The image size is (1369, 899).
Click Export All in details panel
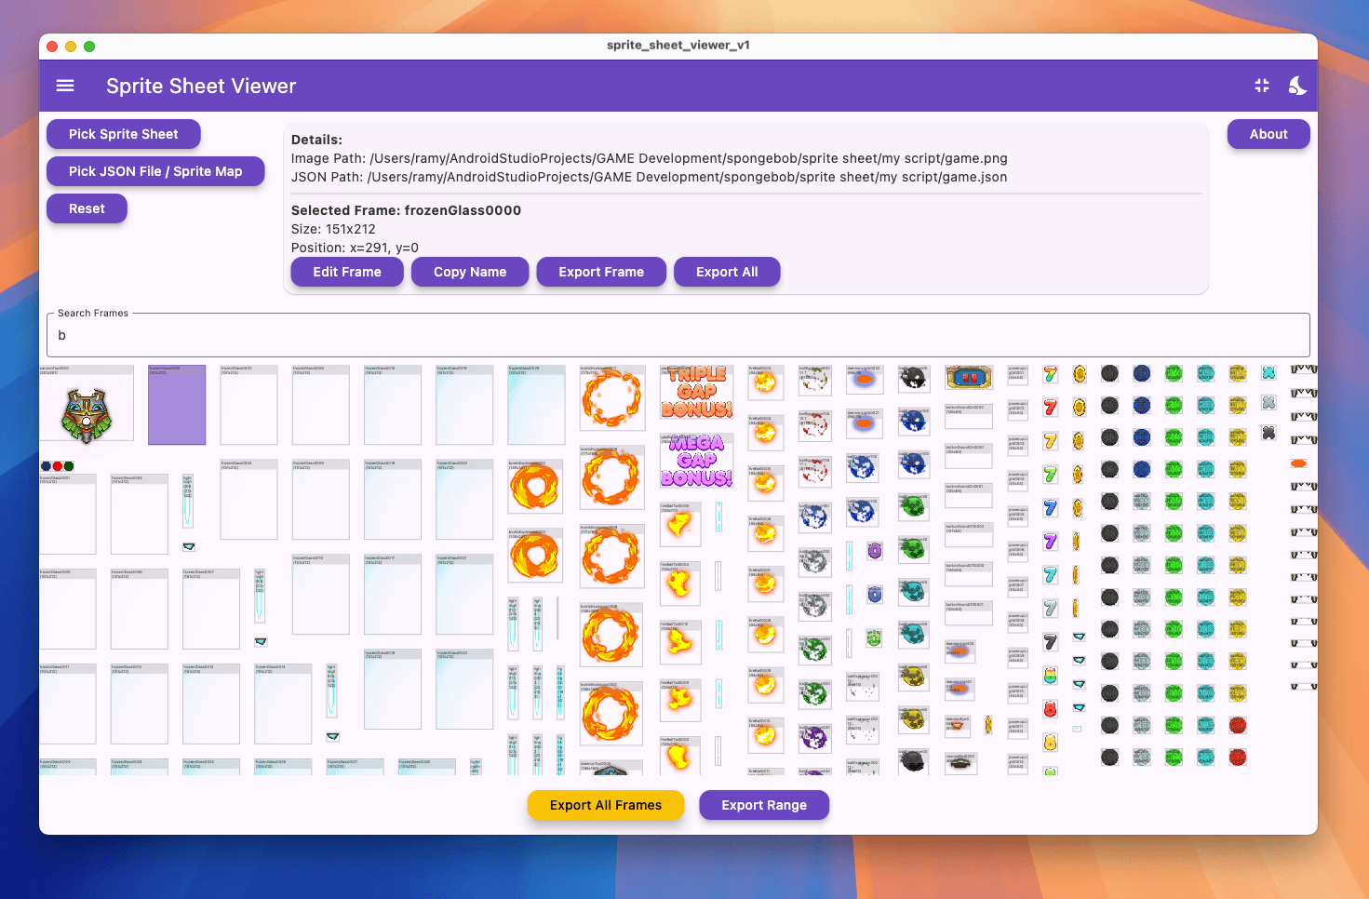click(x=727, y=272)
